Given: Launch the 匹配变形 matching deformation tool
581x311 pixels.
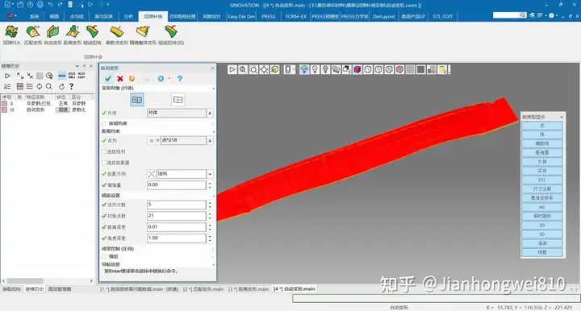Looking at the screenshot, I should click(x=33, y=35).
